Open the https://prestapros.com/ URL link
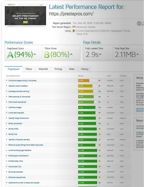The height and width of the screenshot is (187, 144). point(71,14)
